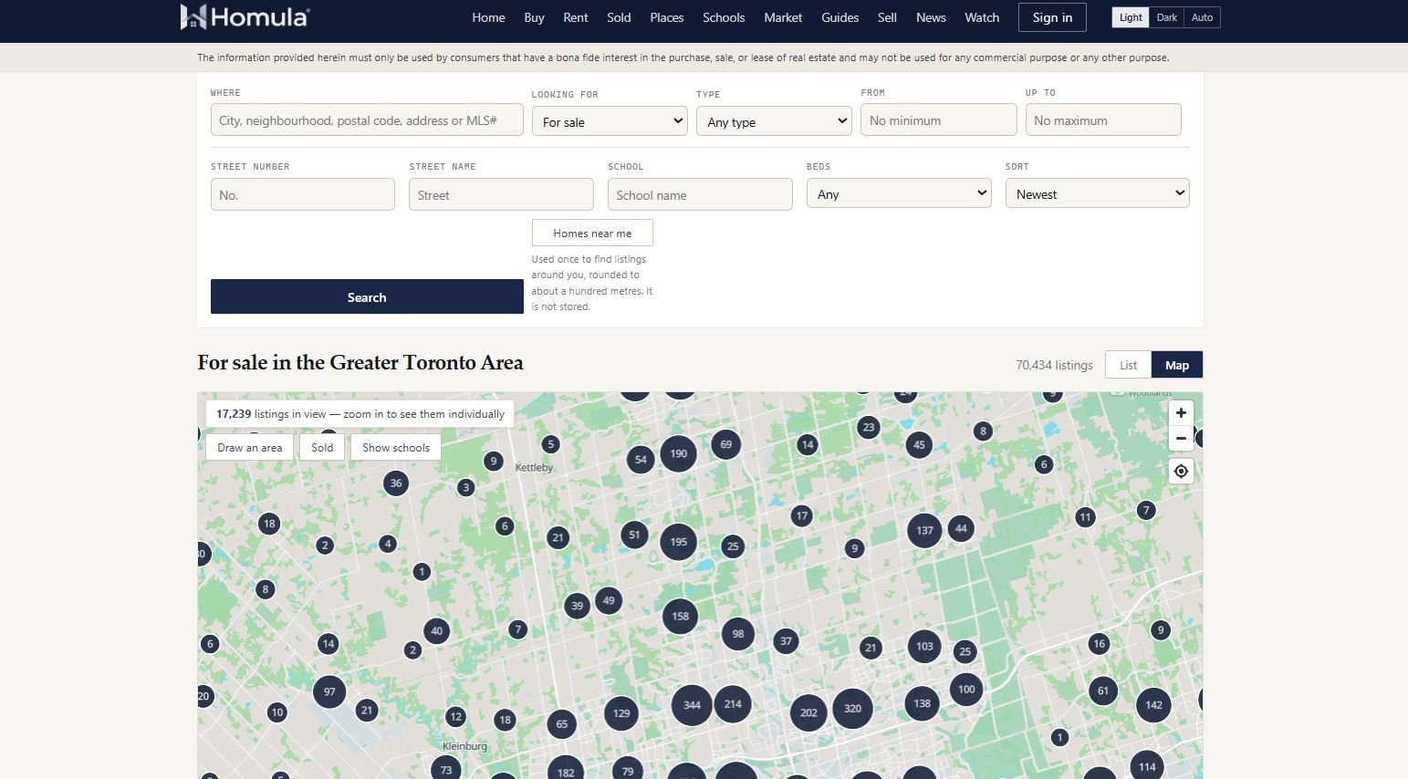Click the 36 listings cluster marker

395,483
